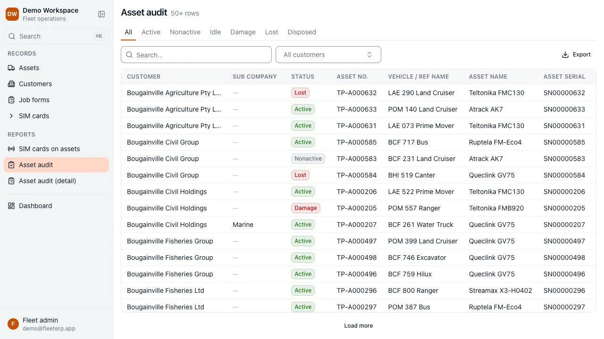Click asset number TP-A000633
The height and width of the screenshot is (339, 604).
(x=357, y=109)
